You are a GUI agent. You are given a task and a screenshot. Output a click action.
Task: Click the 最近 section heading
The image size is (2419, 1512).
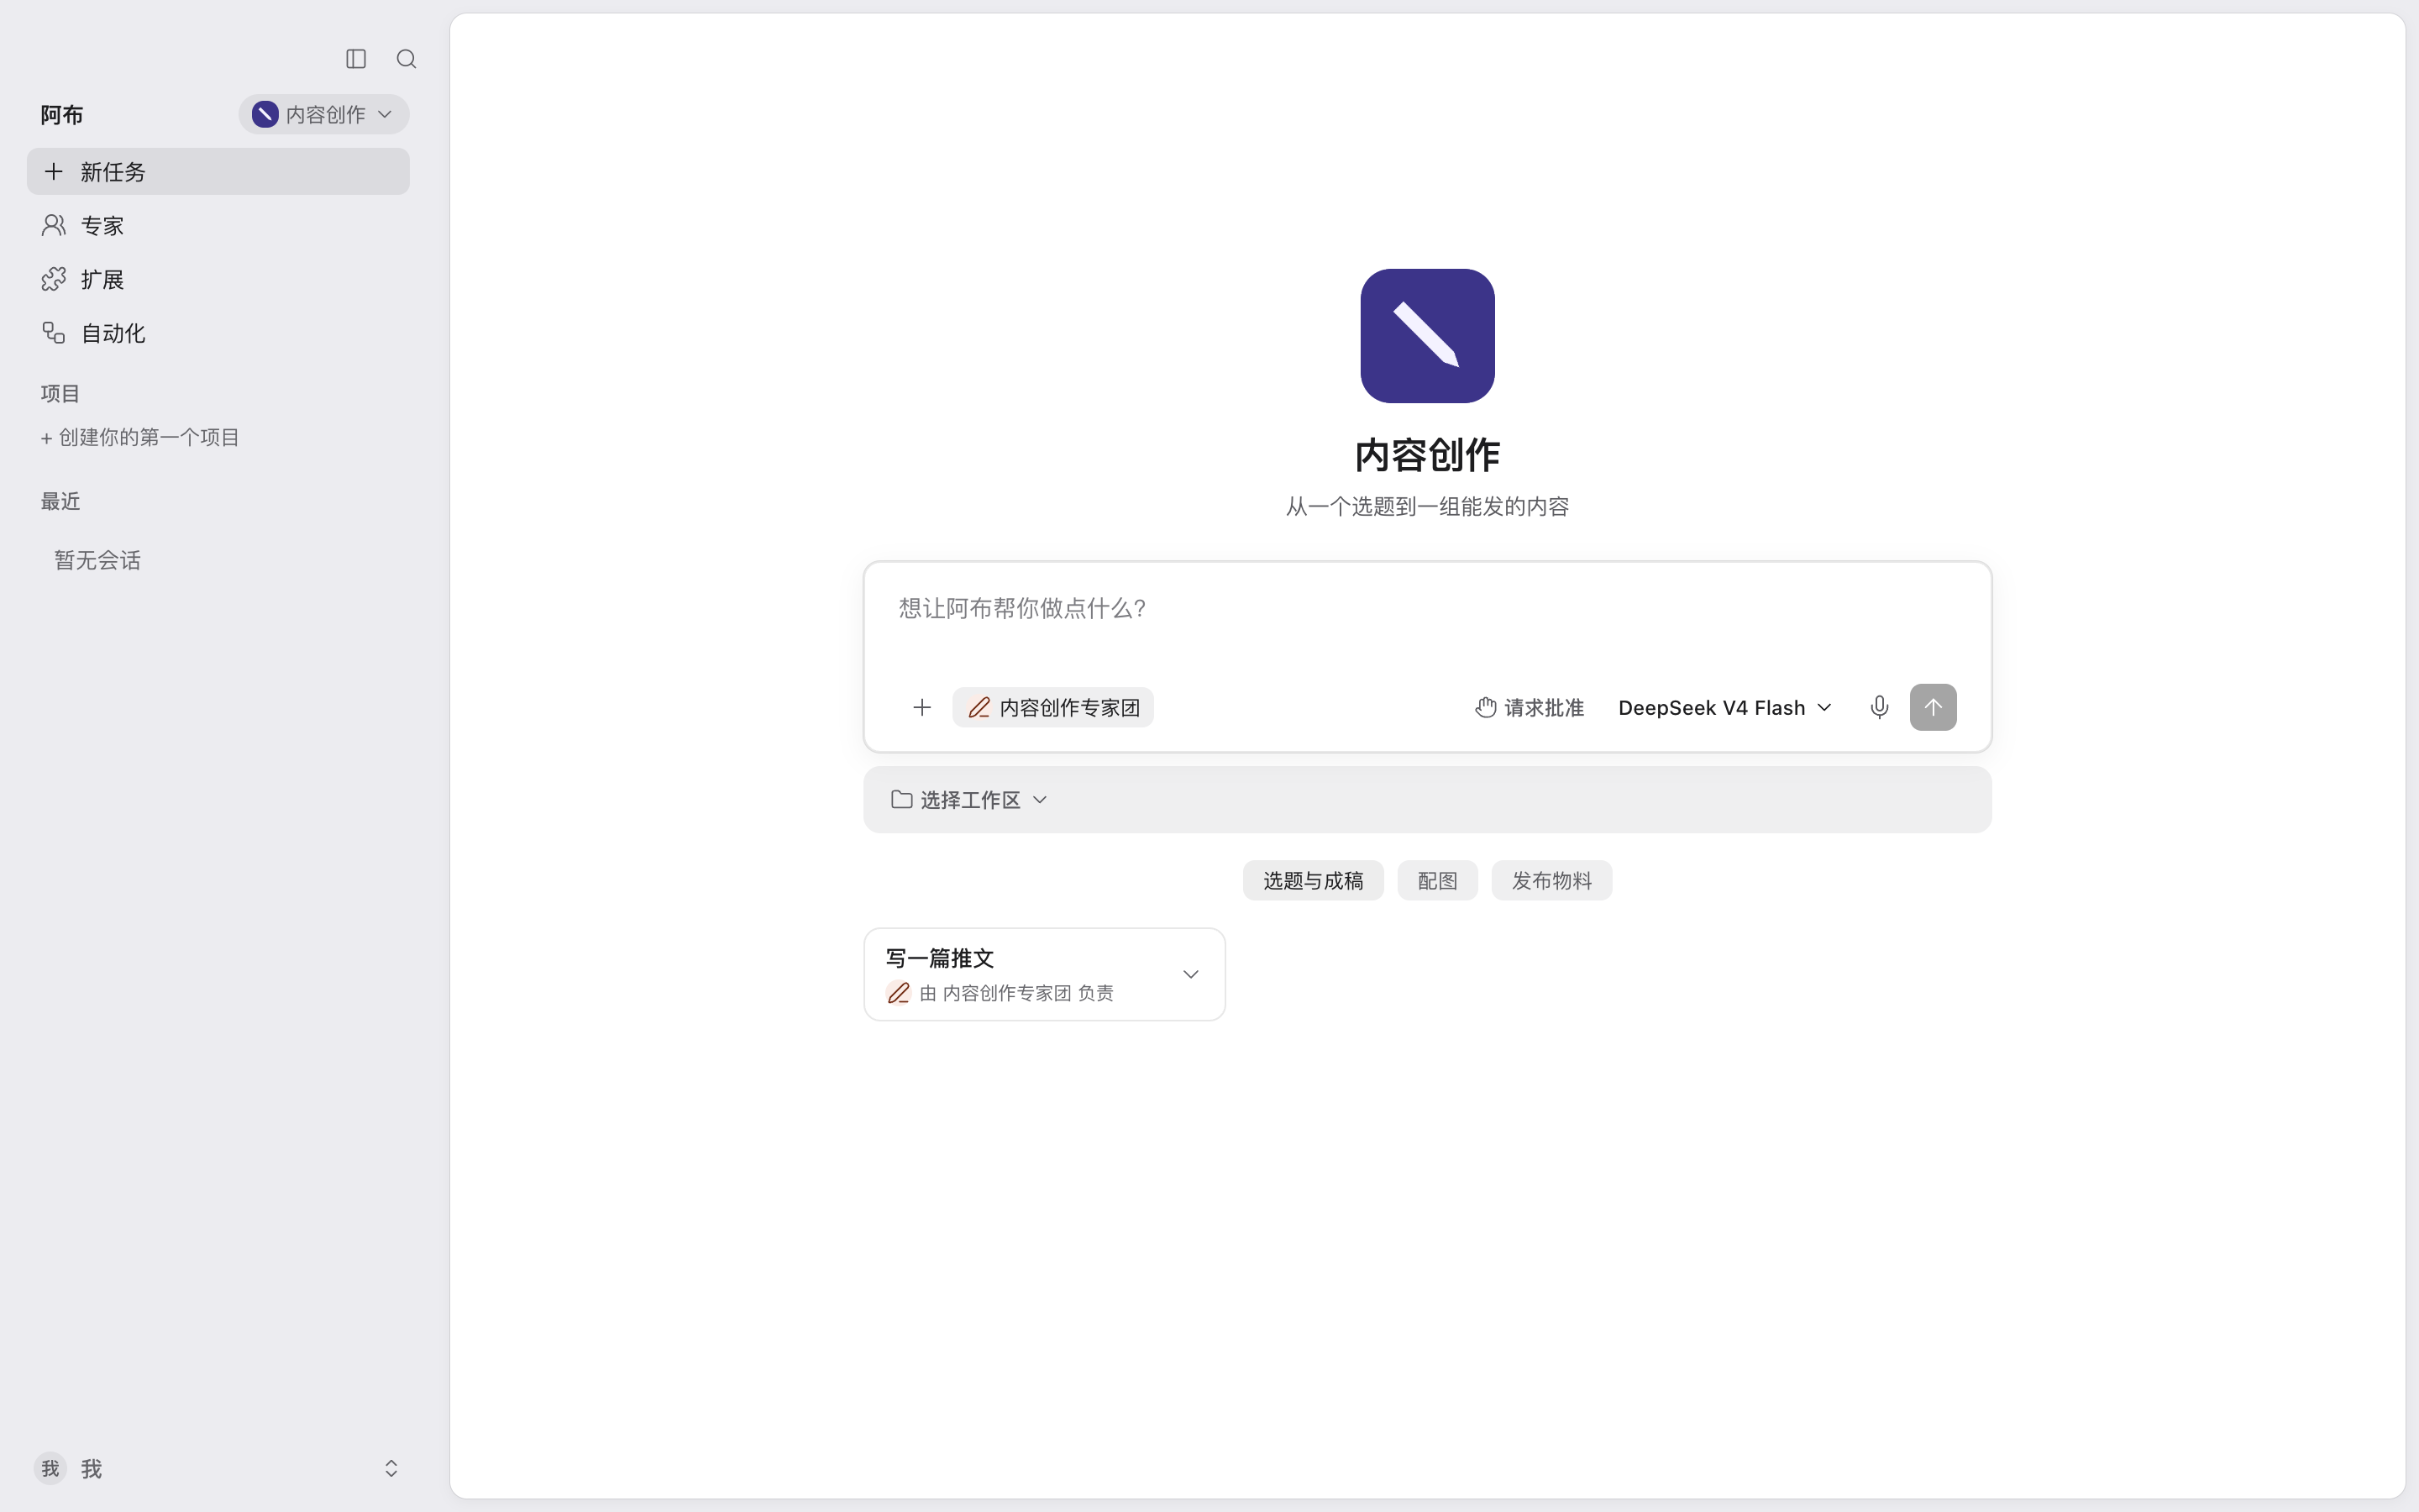pos(60,501)
